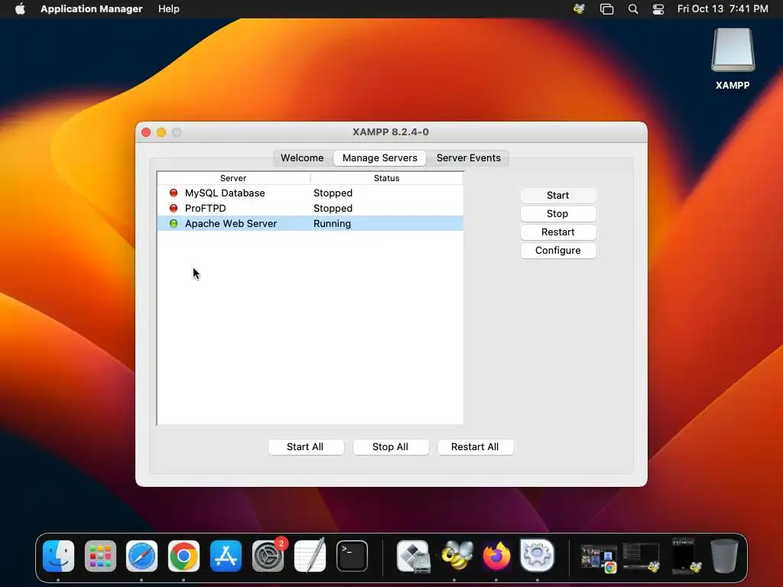783x587 pixels.
Task: Click the gear Application Manager dock icon
Action: point(538,555)
